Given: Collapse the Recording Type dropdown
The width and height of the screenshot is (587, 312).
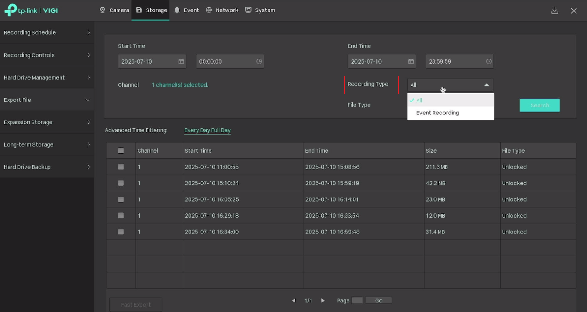Looking at the screenshot, I should [x=487, y=85].
